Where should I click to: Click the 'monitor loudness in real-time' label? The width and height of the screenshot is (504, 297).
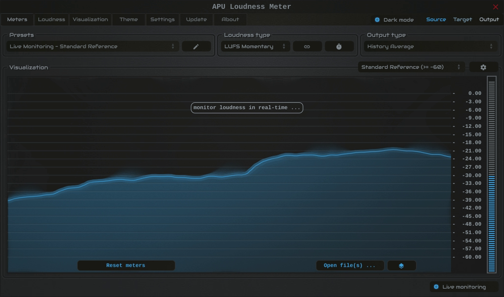point(247,108)
